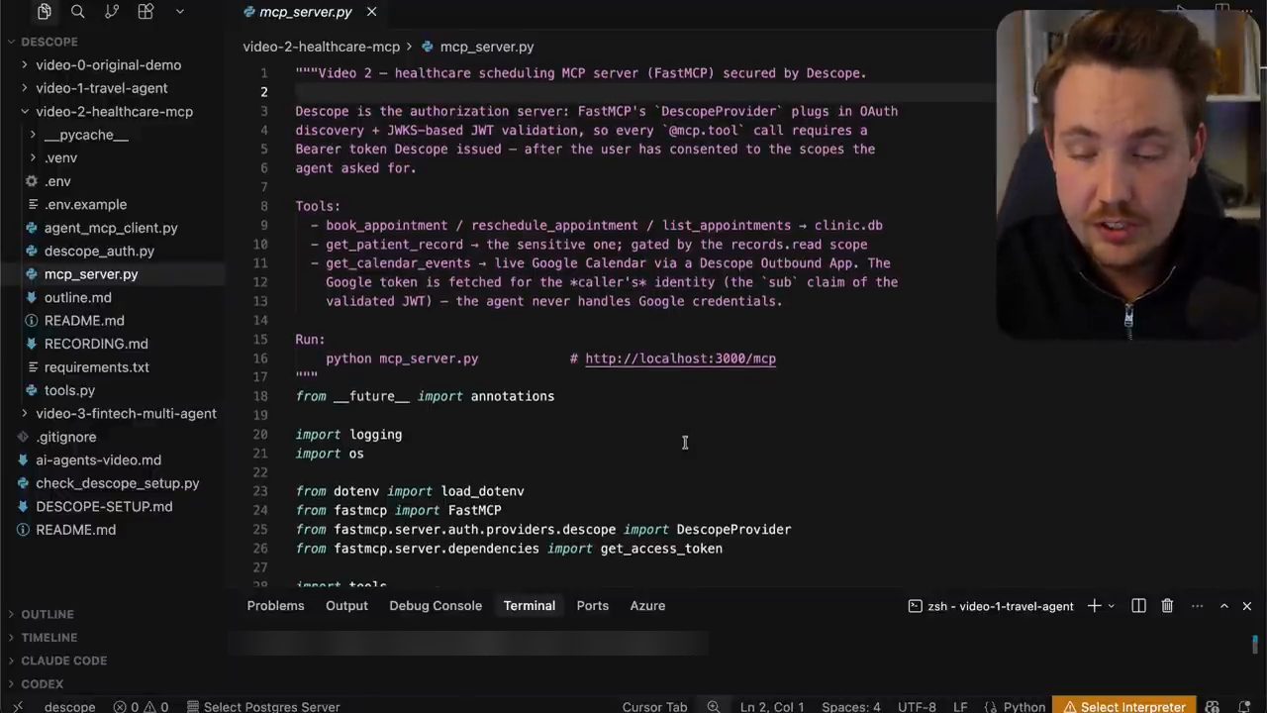This screenshot has height=713, width=1267.
Task: Open the remote window indicator icon
Action: [20, 706]
